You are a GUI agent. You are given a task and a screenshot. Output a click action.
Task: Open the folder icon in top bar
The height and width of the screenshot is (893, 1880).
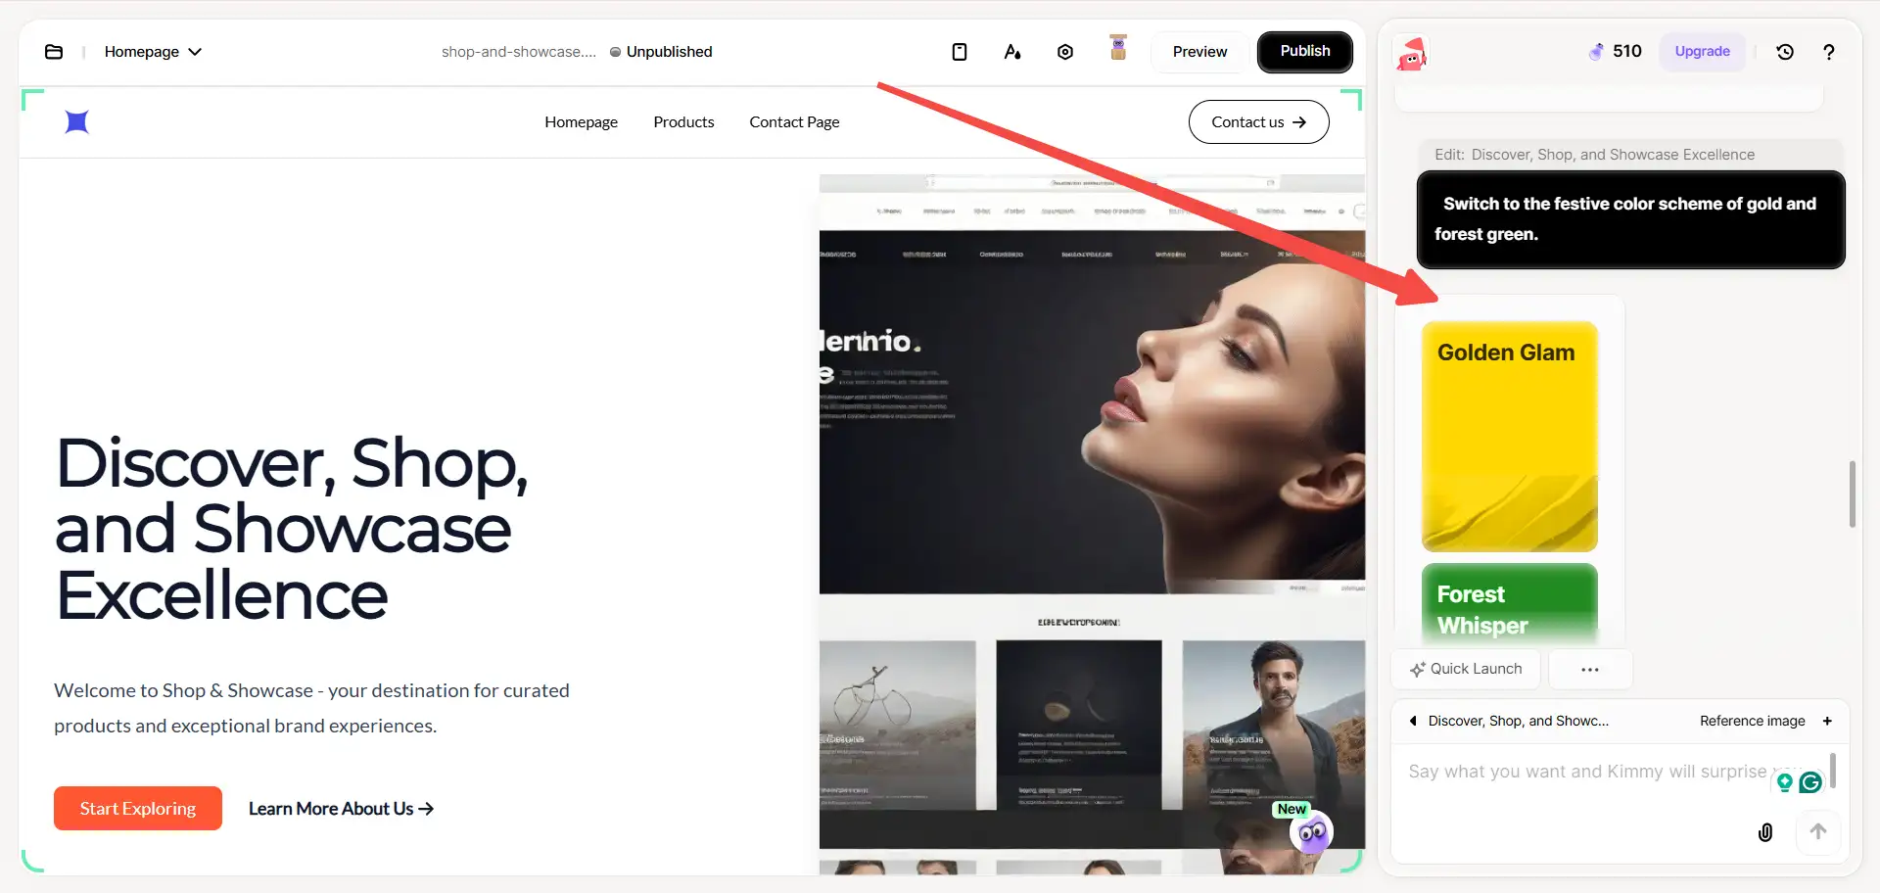tap(54, 52)
